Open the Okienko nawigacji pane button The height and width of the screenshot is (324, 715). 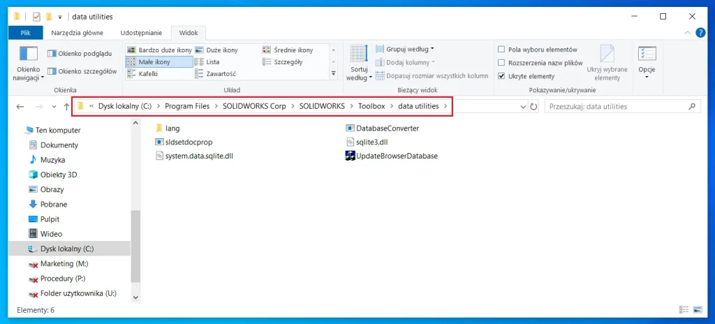(x=28, y=64)
